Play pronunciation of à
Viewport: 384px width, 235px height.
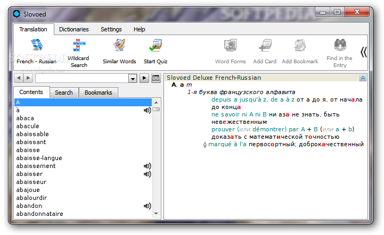click(147, 110)
